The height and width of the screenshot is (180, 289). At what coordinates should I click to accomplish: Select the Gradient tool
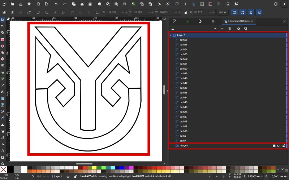3,98
